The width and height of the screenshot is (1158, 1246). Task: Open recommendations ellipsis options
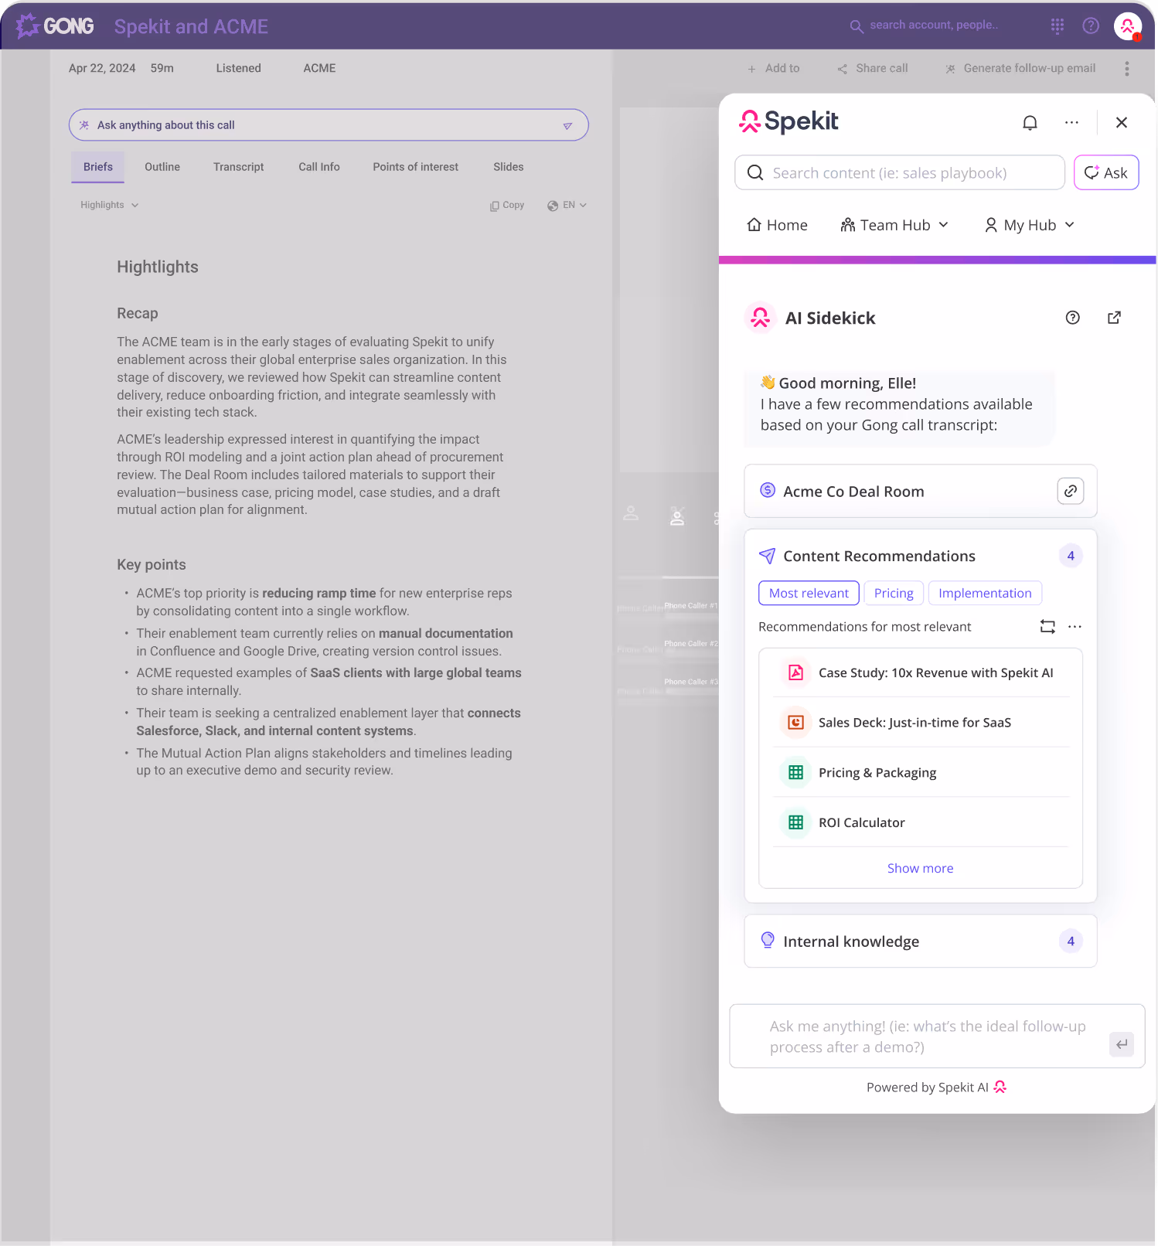click(x=1075, y=627)
